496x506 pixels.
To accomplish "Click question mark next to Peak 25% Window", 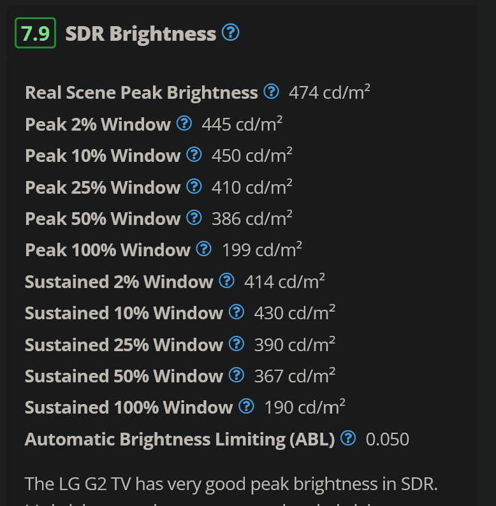I will pyautogui.click(x=194, y=186).
